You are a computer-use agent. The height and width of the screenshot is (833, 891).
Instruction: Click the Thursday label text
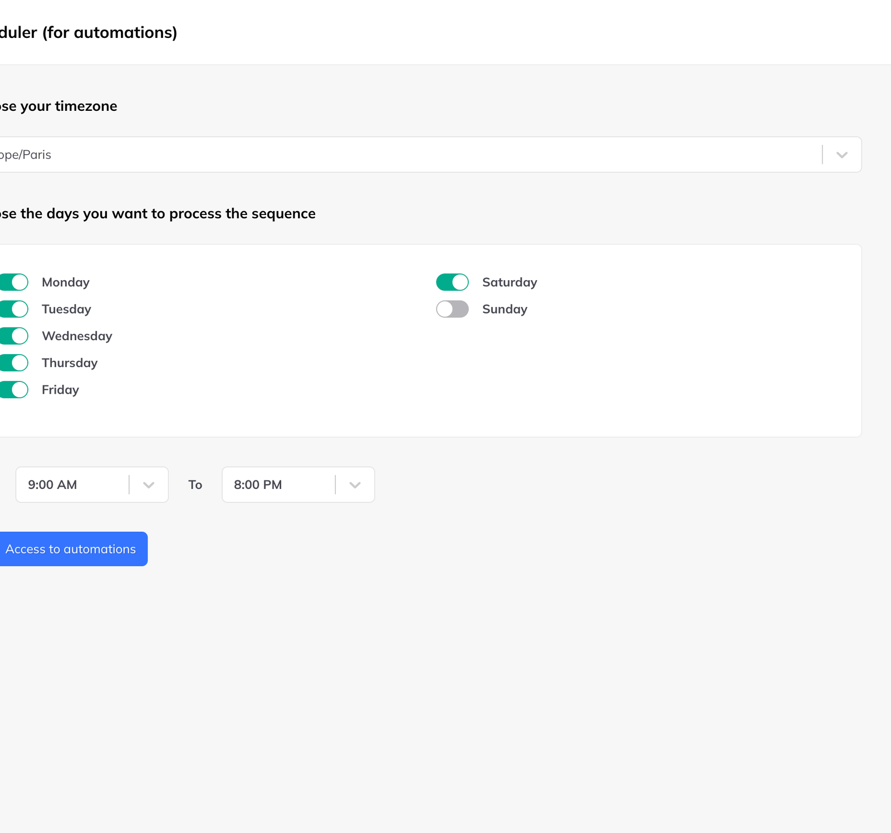click(x=70, y=362)
